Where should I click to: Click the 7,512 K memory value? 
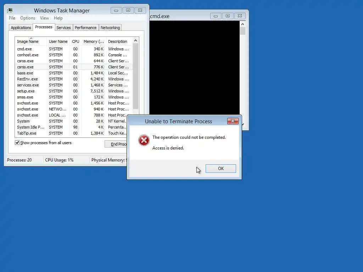point(97,91)
